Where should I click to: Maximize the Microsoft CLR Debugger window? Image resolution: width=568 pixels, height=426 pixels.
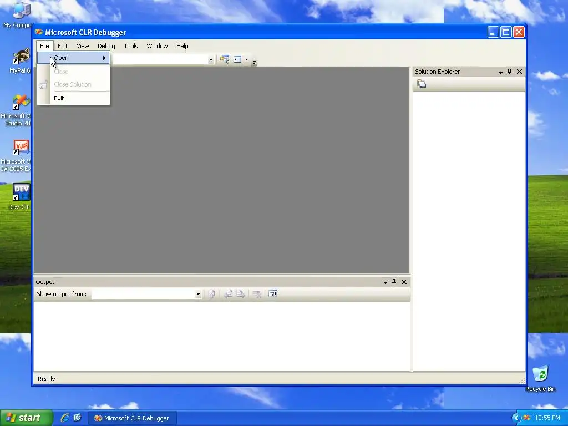point(506,32)
